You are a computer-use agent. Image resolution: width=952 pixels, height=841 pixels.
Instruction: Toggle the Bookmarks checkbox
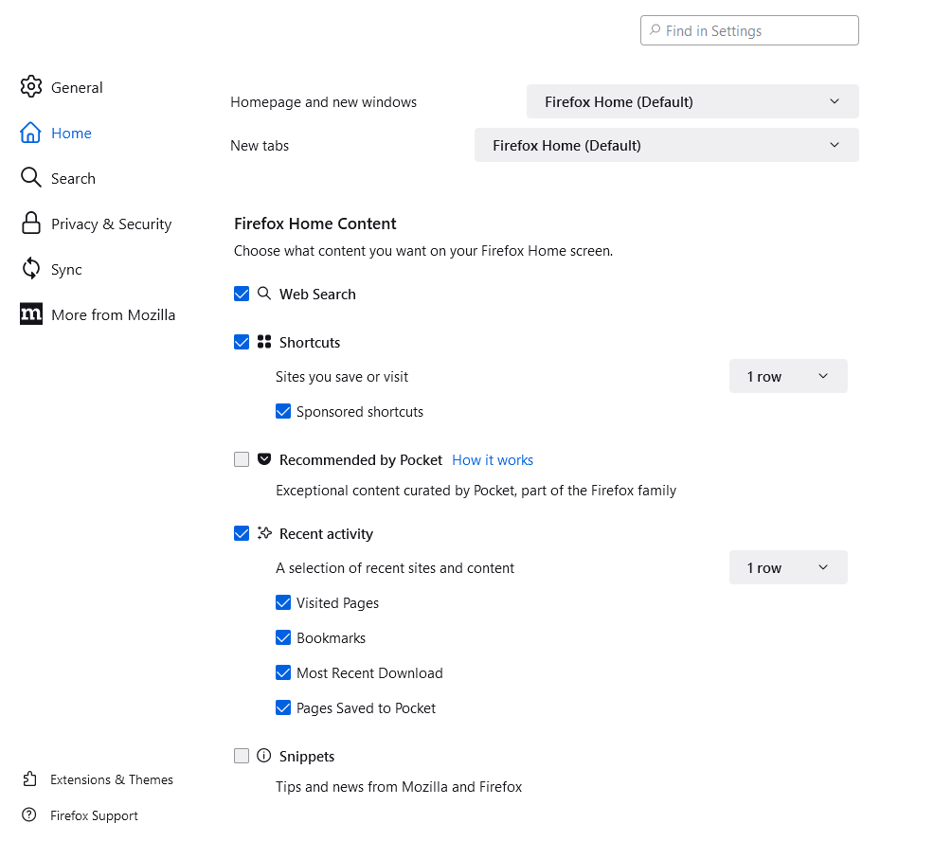[283, 637]
